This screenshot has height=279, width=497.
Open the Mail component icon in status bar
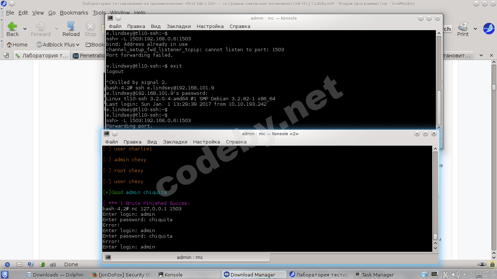tap(19, 264)
